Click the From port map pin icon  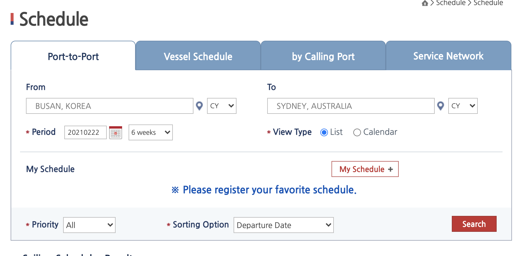pos(199,106)
